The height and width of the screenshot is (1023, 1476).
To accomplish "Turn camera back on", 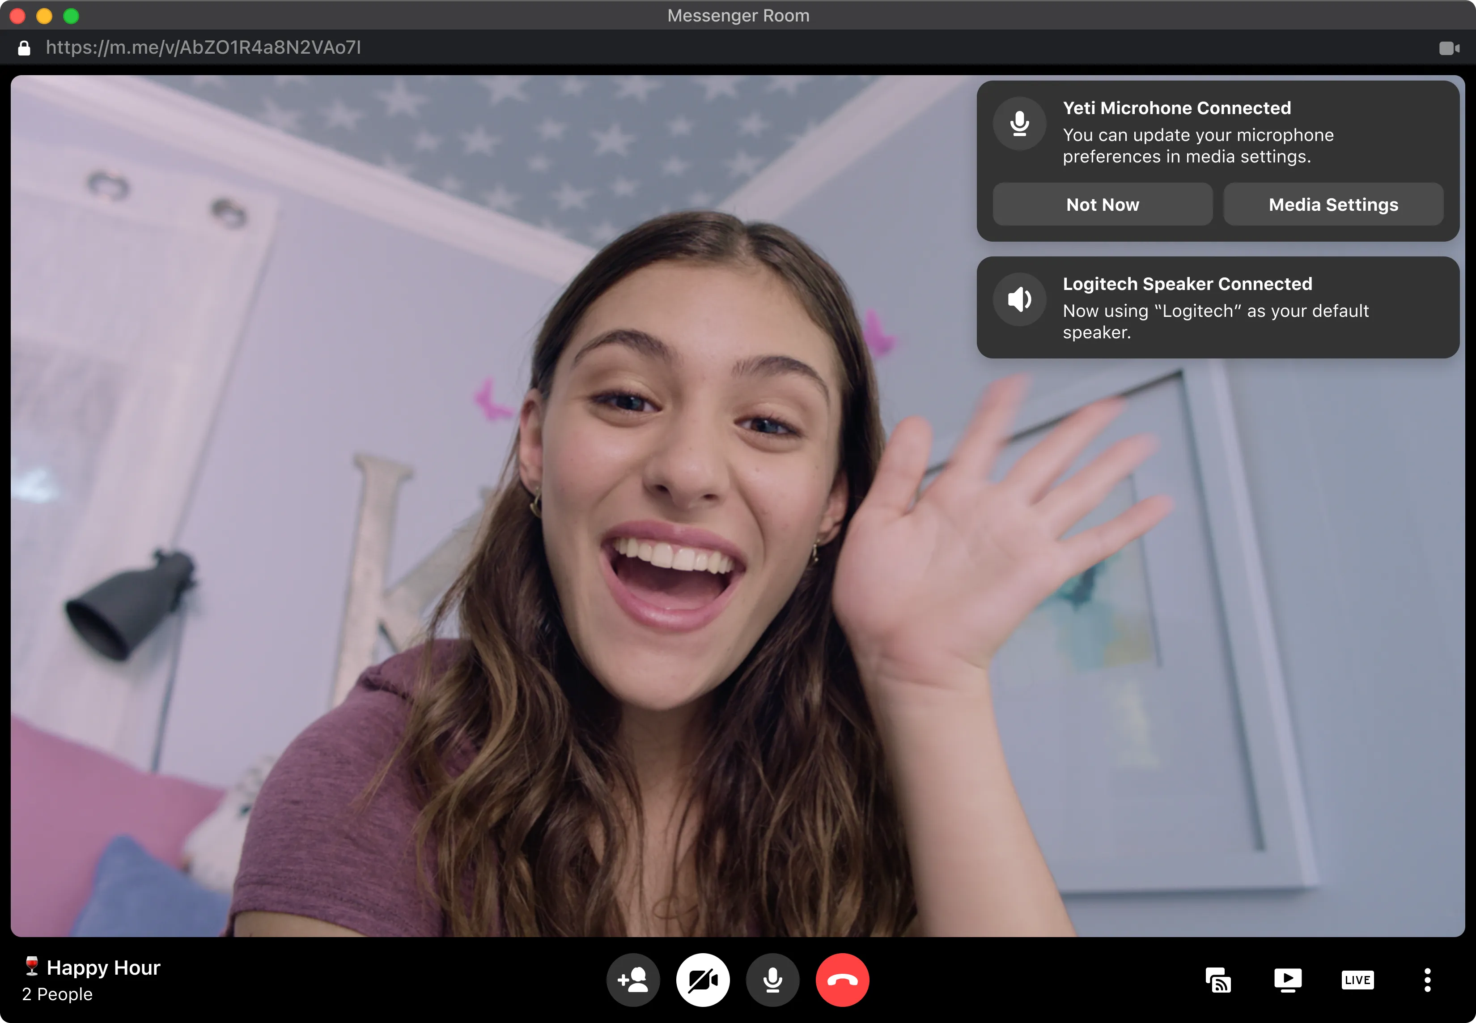I will 703,980.
